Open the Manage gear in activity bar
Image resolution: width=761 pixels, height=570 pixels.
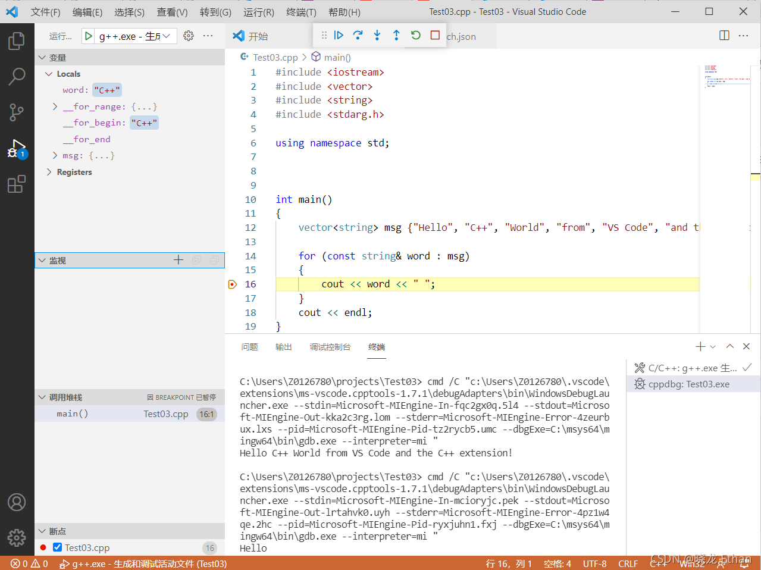click(x=17, y=538)
